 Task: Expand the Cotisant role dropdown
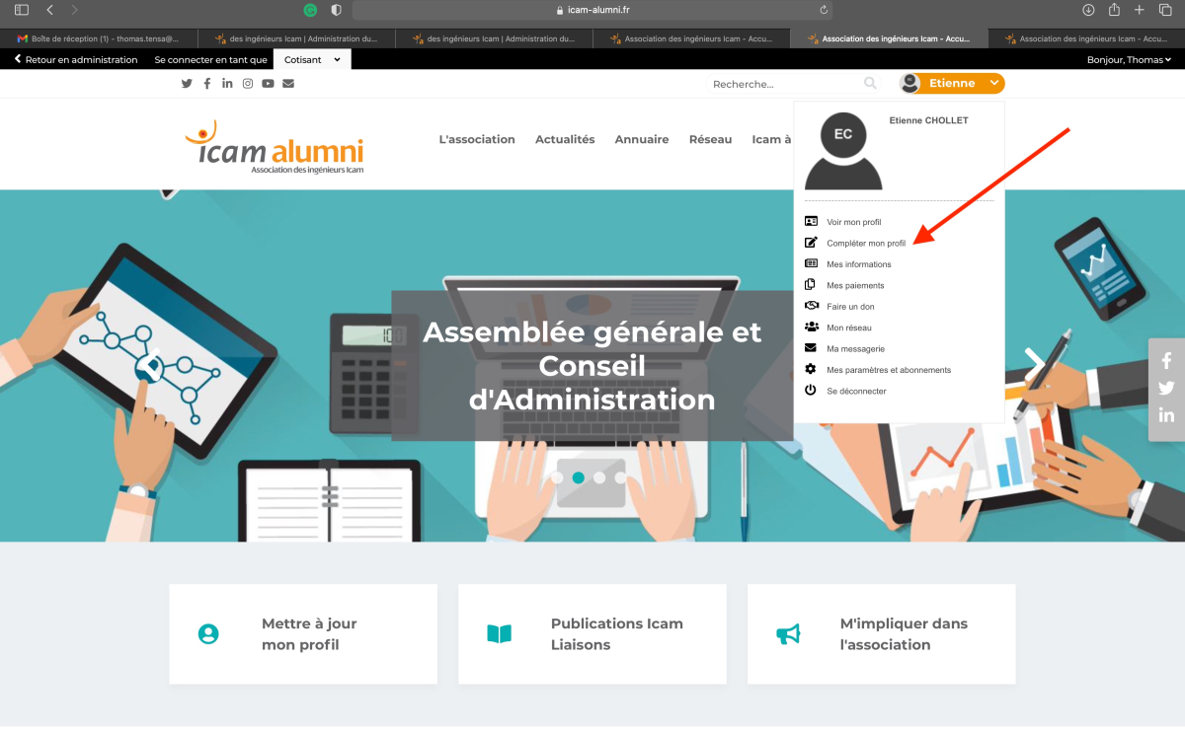pos(312,59)
